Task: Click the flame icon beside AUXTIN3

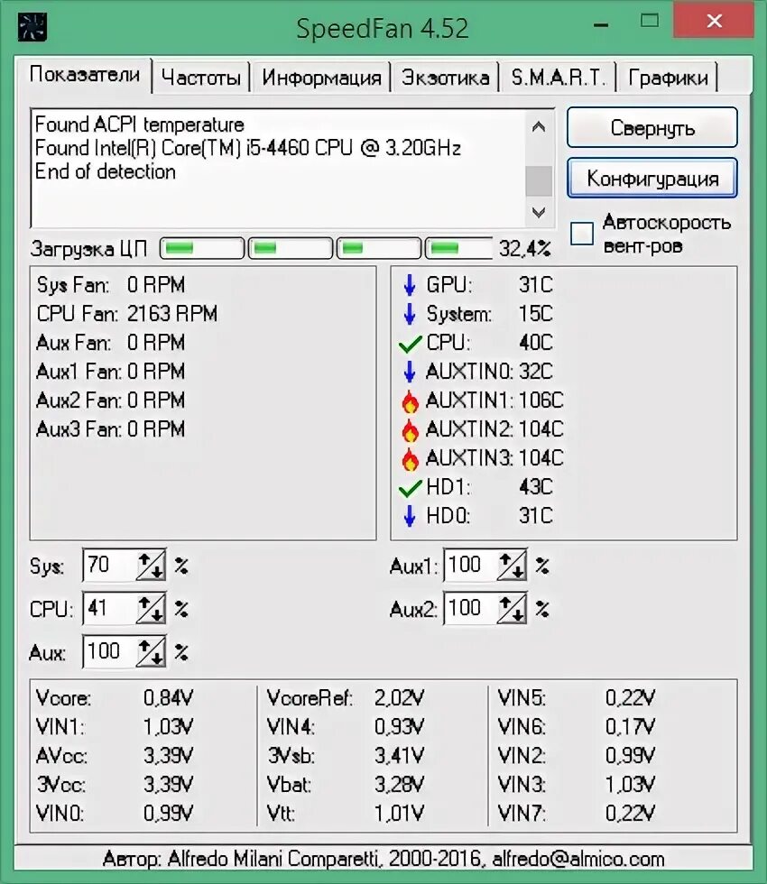Action: click(x=410, y=458)
